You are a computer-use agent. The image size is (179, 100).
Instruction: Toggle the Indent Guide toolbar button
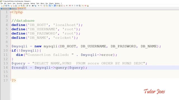[x=55, y=6]
